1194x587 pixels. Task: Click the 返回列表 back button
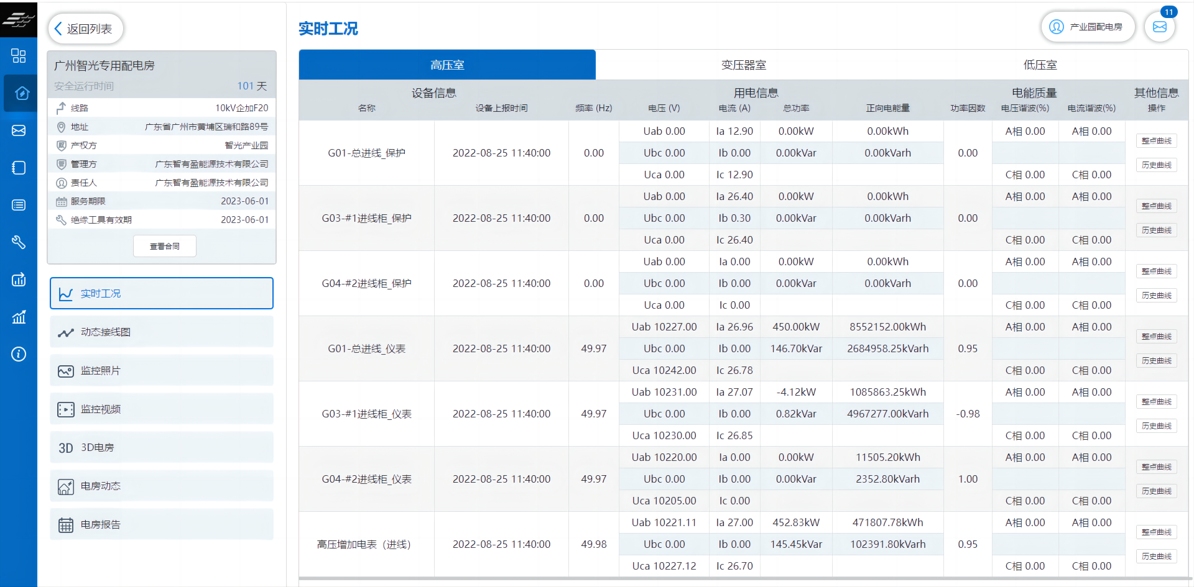point(85,29)
